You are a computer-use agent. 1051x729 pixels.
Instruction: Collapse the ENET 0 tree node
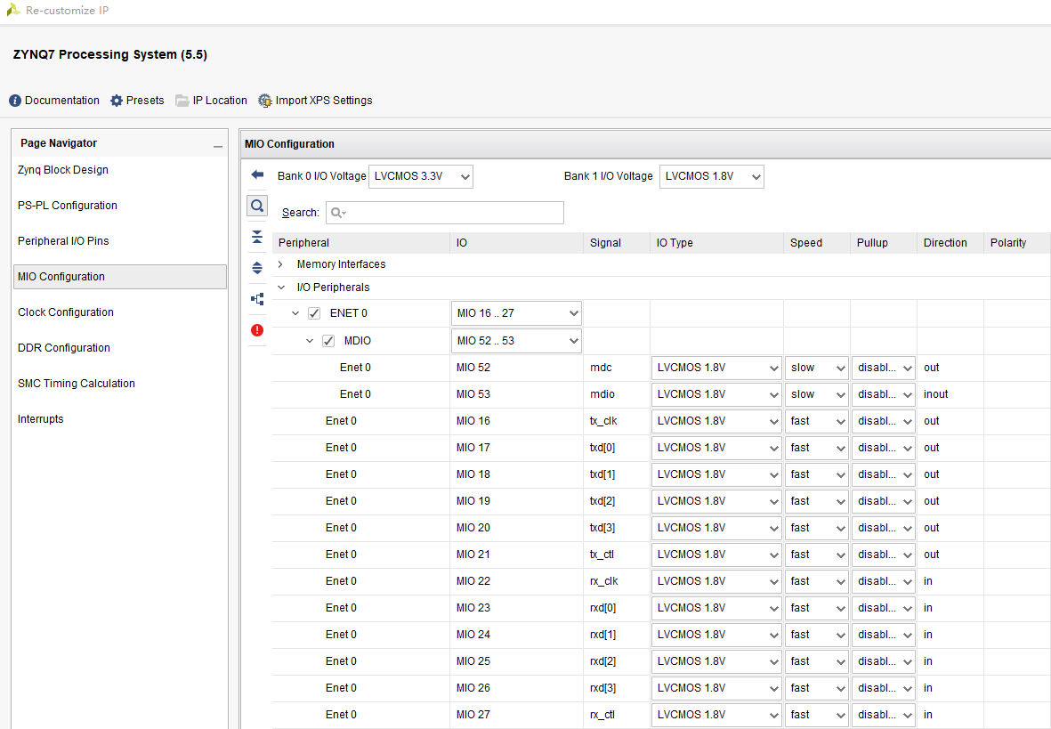pos(295,313)
